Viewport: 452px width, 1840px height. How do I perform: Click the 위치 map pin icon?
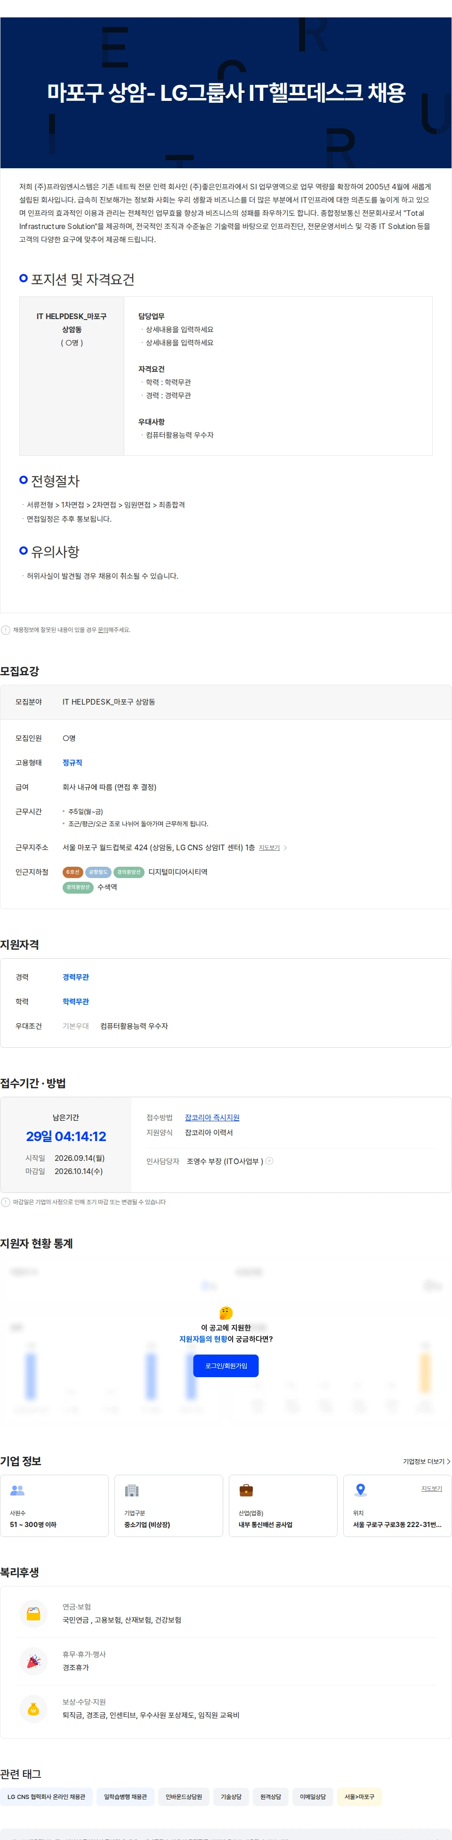[x=361, y=1491]
